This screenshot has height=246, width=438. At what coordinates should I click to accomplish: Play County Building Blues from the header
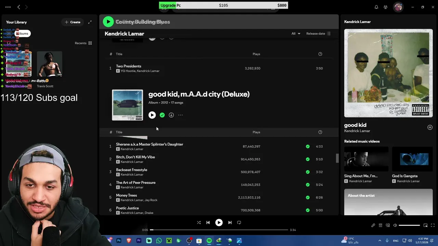click(108, 22)
